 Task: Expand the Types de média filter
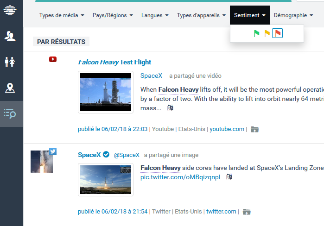click(x=62, y=15)
